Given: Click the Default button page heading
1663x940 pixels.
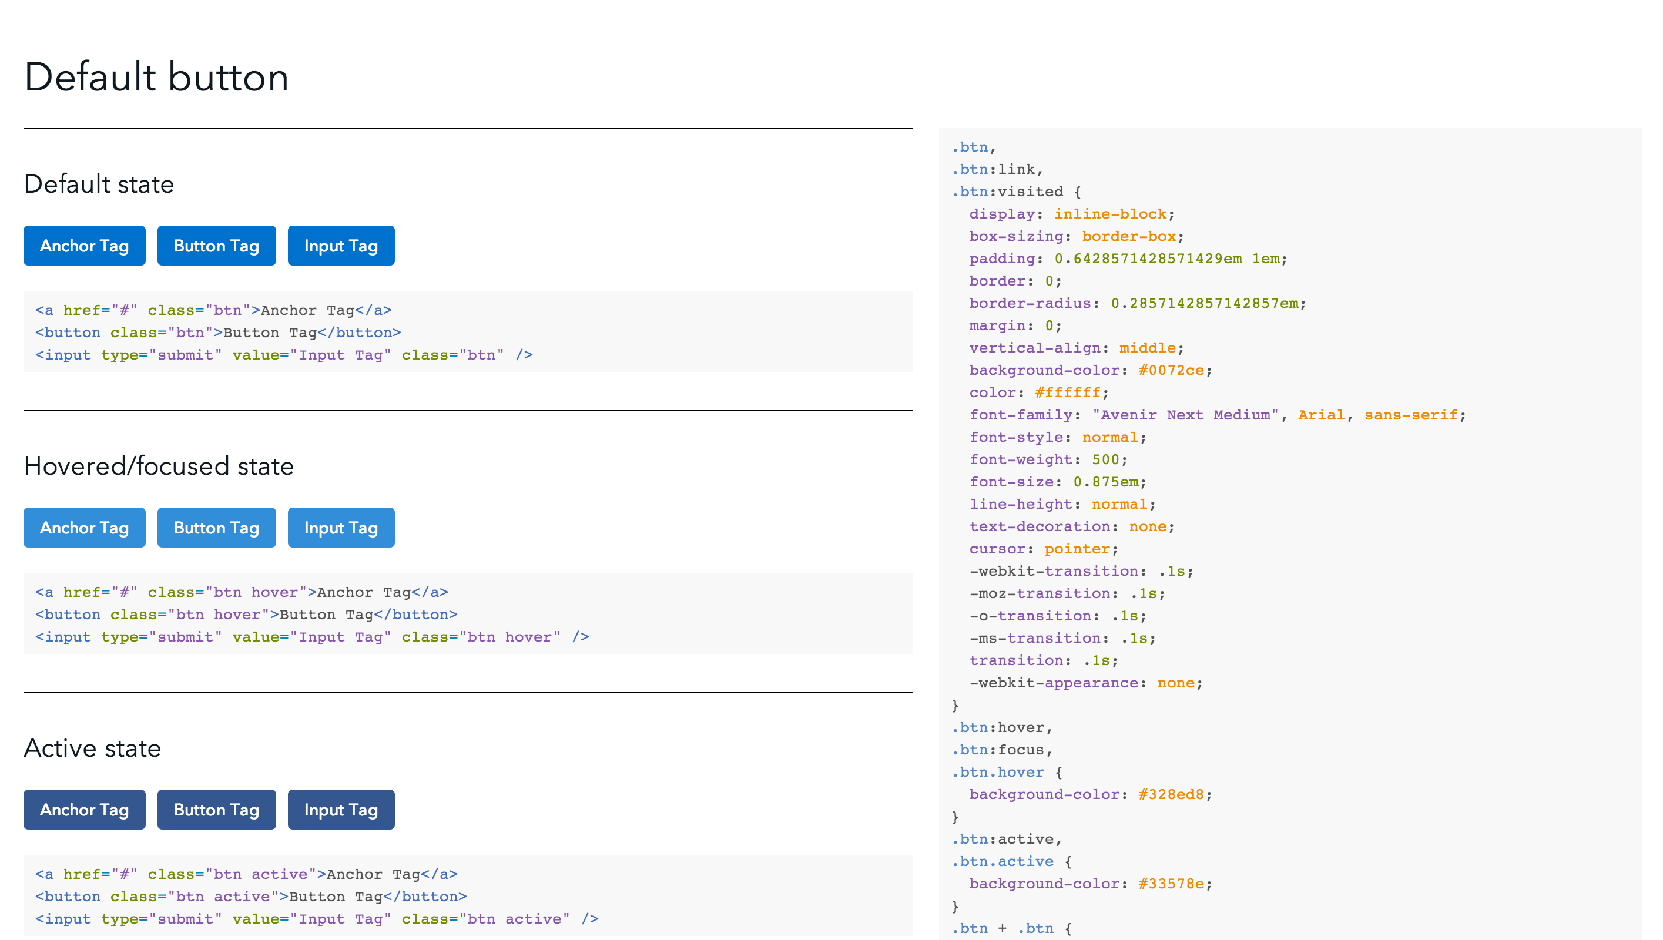Looking at the screenshot, I should coord(156,78).
